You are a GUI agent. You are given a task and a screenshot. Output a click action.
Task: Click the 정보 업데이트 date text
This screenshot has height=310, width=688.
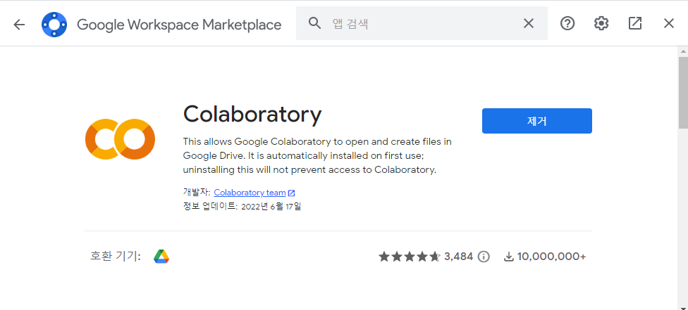tap(242, 206)
